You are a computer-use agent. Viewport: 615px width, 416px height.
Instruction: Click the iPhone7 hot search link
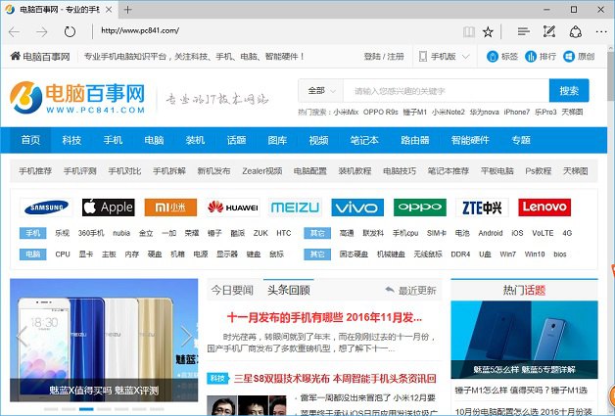(516, 113)
